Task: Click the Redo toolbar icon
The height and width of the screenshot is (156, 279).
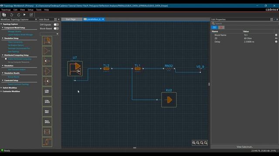Action: pyautogui.click(x=18, y=15)
